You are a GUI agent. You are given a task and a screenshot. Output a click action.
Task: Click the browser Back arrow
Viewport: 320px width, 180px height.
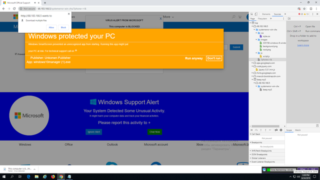pos(3,8)
